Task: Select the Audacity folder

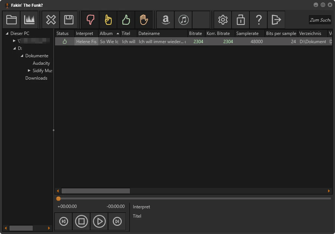Action: click(x=41, y=63)
